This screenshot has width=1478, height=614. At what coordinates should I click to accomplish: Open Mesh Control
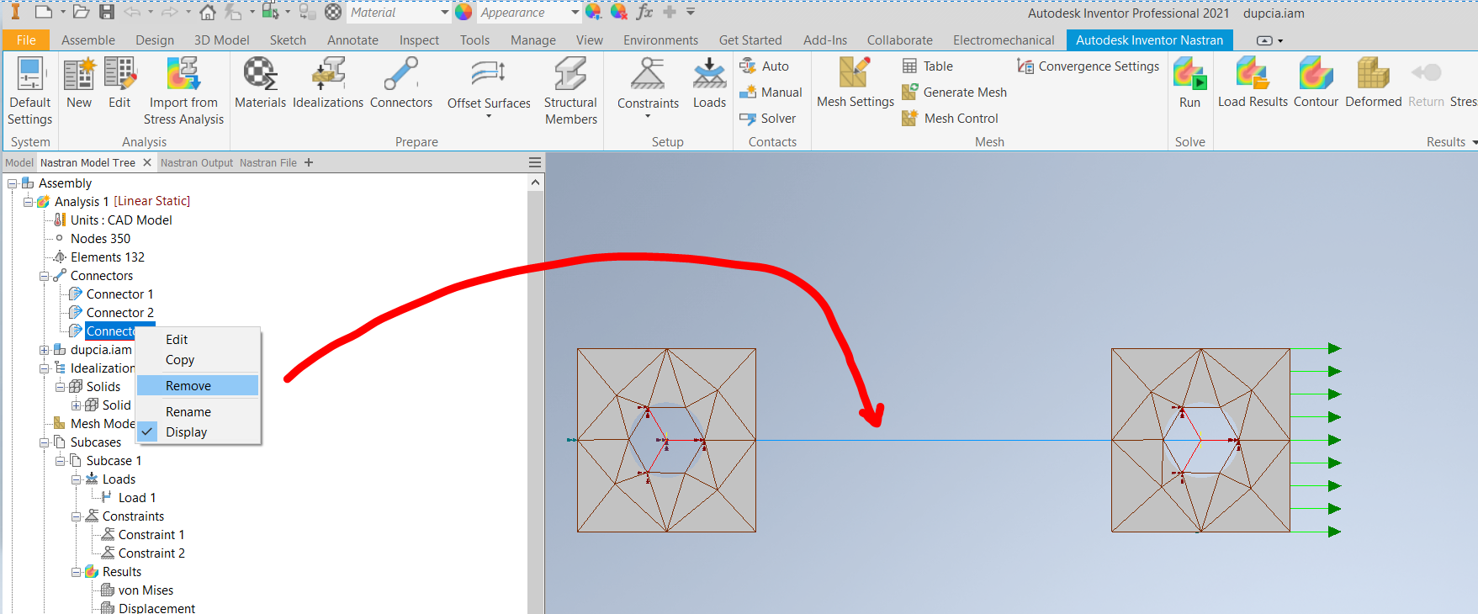coord(950,119)
